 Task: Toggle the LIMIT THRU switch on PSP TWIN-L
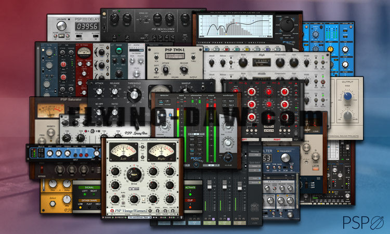tap(193, 58)
